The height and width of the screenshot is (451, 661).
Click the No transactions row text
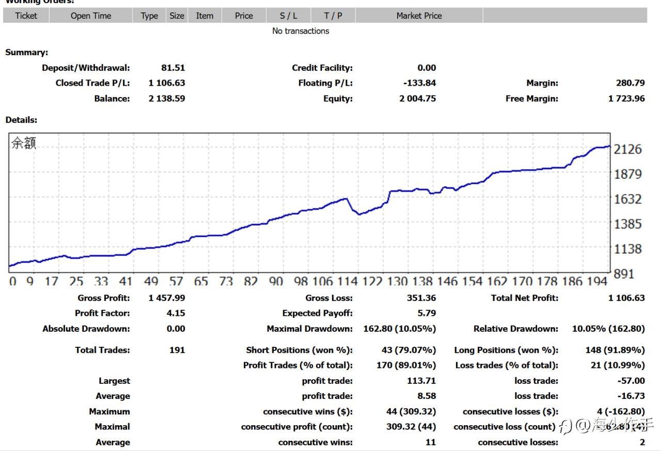301,31
